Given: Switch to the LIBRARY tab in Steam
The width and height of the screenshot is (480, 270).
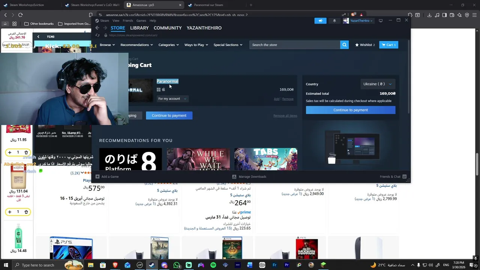Looking at the screenshot, I should (139, 28).
